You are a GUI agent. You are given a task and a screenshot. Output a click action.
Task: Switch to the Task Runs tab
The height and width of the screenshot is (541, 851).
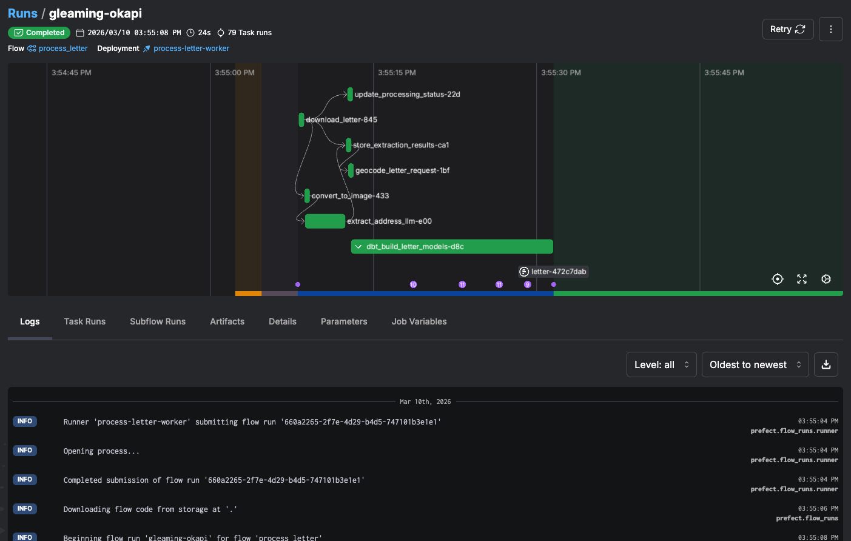85,321
